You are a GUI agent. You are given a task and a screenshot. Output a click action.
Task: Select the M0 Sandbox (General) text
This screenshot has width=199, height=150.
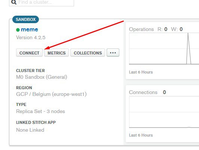pos(42,77)
